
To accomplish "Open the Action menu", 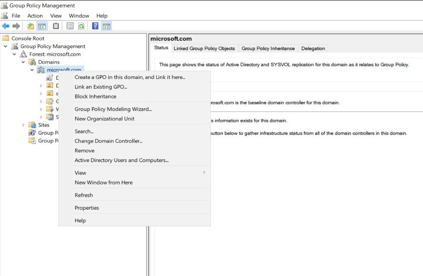I will pos(35,16).
